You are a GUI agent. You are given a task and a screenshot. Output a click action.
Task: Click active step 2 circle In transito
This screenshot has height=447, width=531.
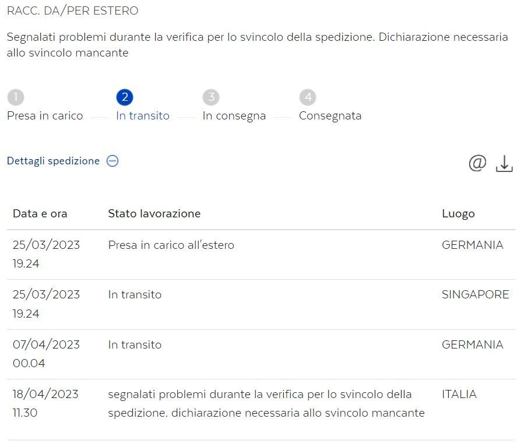(125, 97)
